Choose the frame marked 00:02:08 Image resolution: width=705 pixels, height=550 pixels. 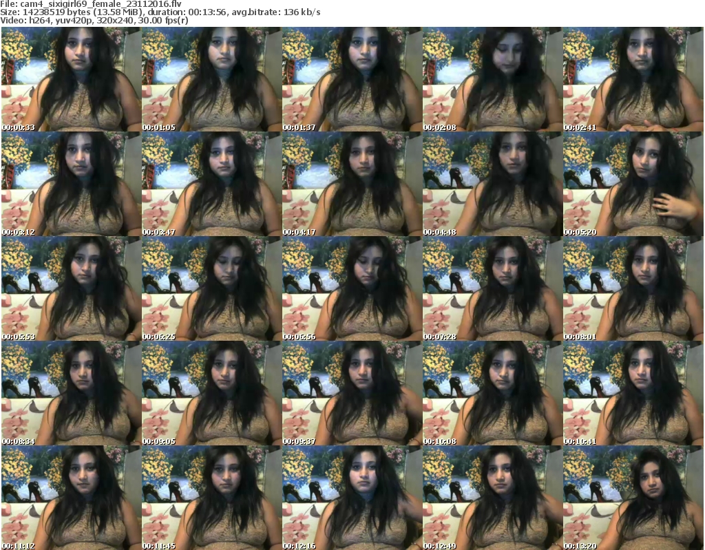click(492, 79)
